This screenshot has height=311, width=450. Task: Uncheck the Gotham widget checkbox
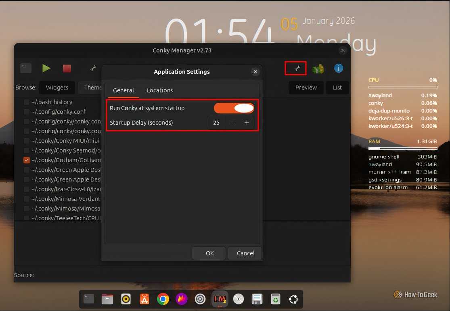click(x=26, y=160)
